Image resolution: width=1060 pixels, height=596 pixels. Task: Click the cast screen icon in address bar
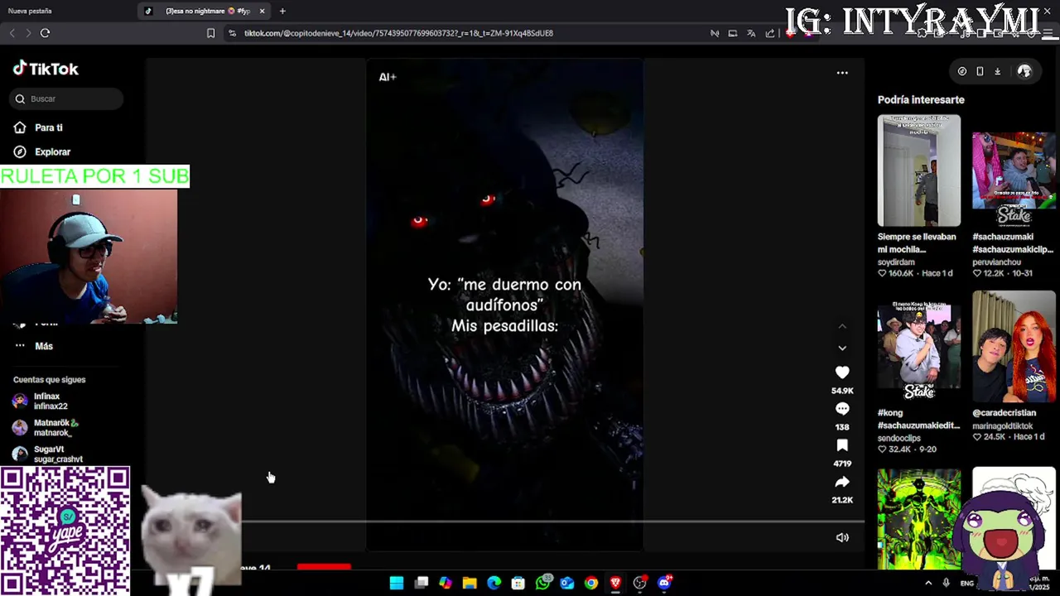coord(733,33)
